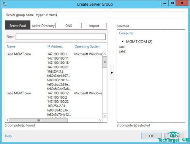This screenshot has height=144, width=190.
Task: Click the vertical scrollbar down arrow
Action: point(104,116)
